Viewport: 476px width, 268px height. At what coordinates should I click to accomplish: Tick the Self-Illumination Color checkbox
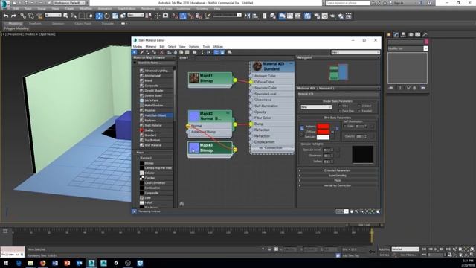pos(345,126)
